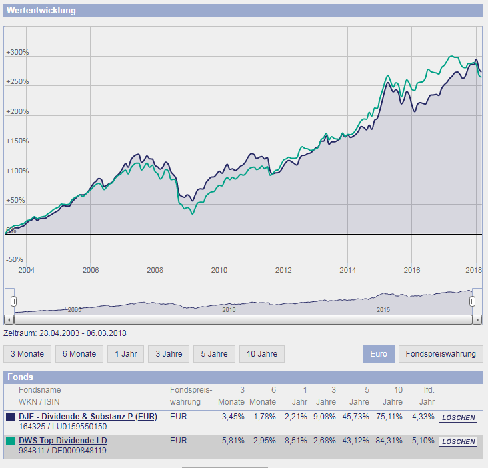The height and width of the screenshot is (468, 488).
Task: Click the DWS 10 Jahre value 84,31%
Action: (389, 441)
